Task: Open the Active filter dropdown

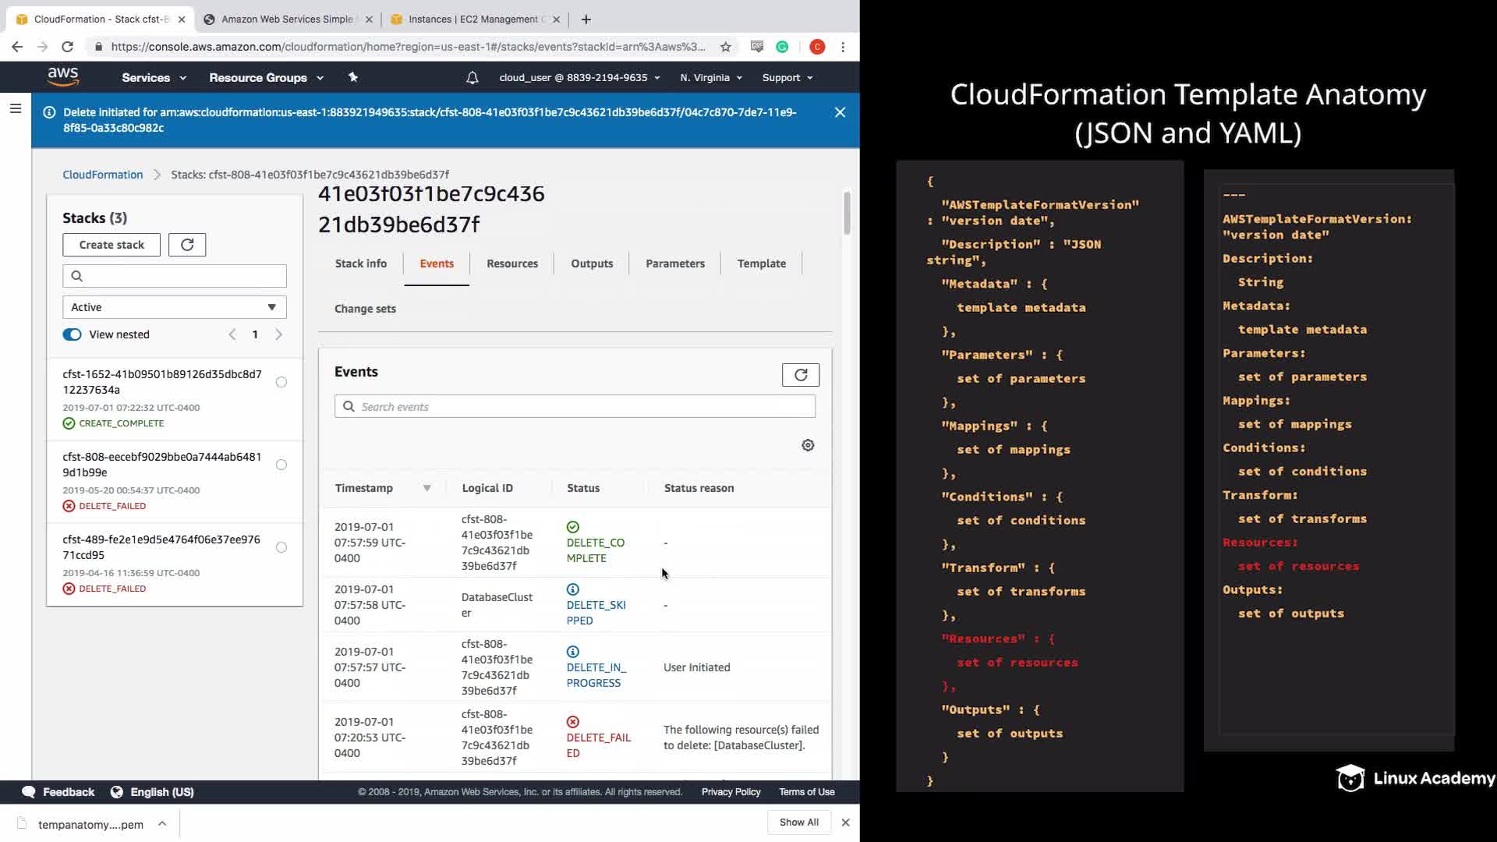Action: coord(174,307)
